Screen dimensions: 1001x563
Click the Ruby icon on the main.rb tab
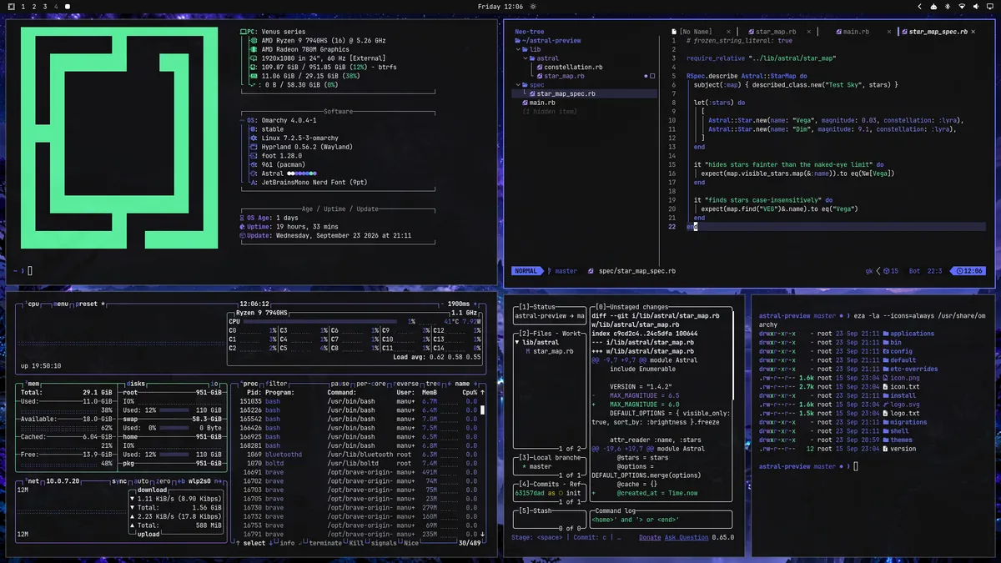coord(838,32)
